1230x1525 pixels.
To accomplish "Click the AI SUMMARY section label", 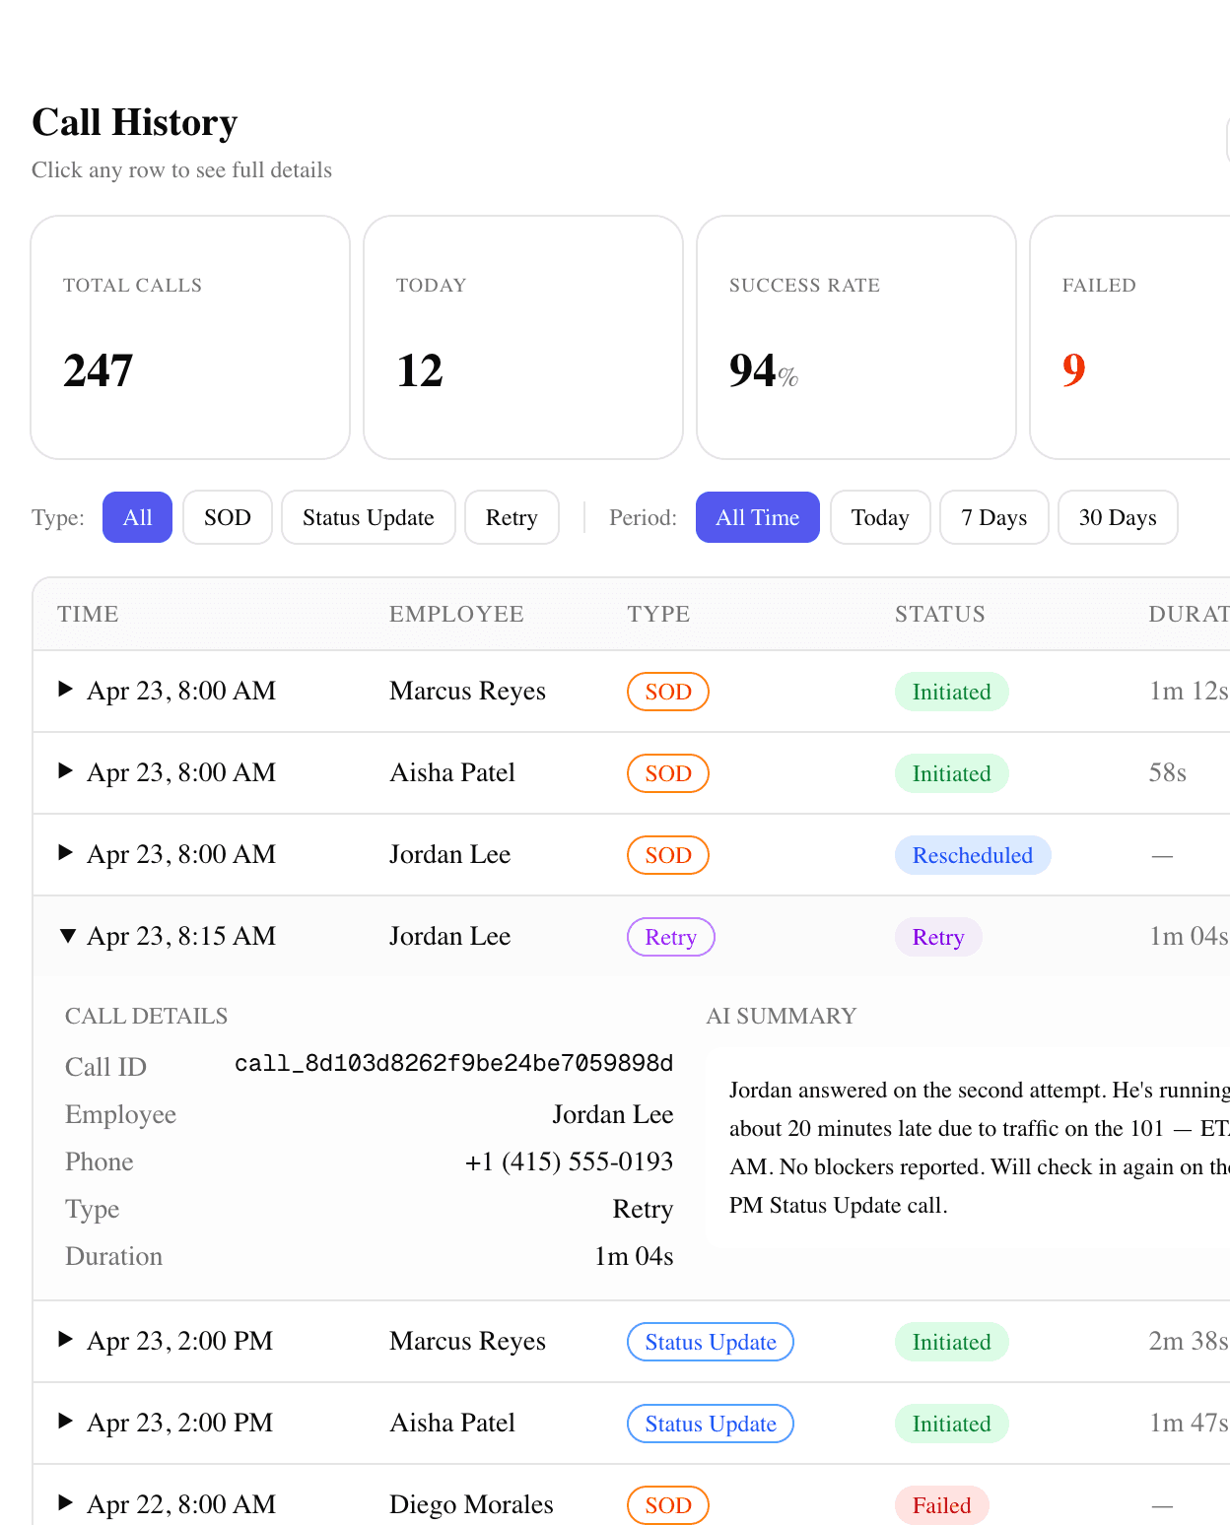I will [x=782, y=1016].
